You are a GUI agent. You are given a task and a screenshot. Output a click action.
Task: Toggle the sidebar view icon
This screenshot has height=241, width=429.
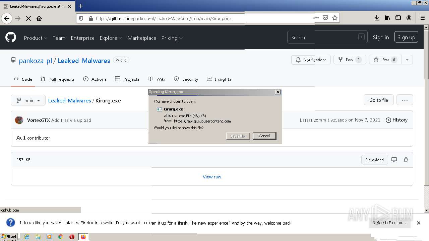pyautogui.click(x=398, y=18)
